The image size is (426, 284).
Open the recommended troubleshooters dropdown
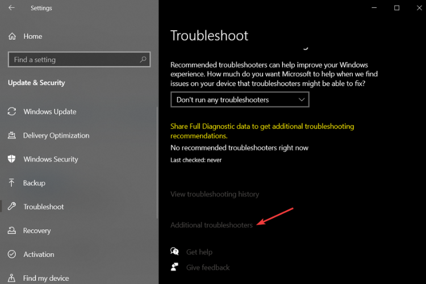click(240, 100)
